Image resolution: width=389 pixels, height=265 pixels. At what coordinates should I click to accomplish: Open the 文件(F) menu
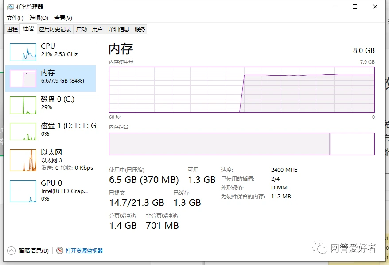[15, 18]
